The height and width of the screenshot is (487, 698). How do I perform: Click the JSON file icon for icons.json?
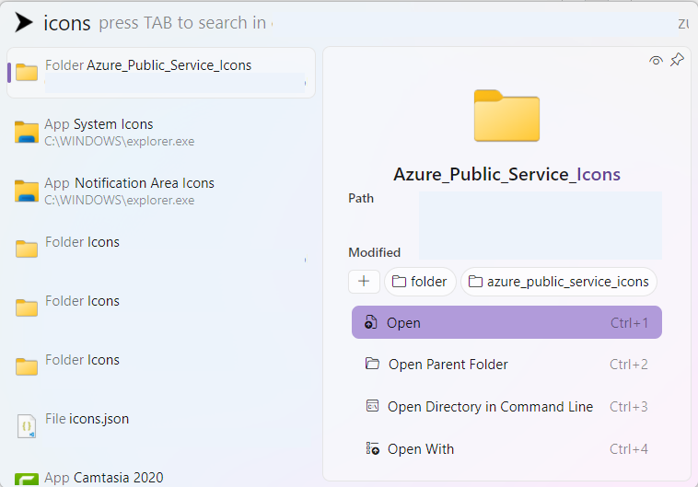pos(27,426)
